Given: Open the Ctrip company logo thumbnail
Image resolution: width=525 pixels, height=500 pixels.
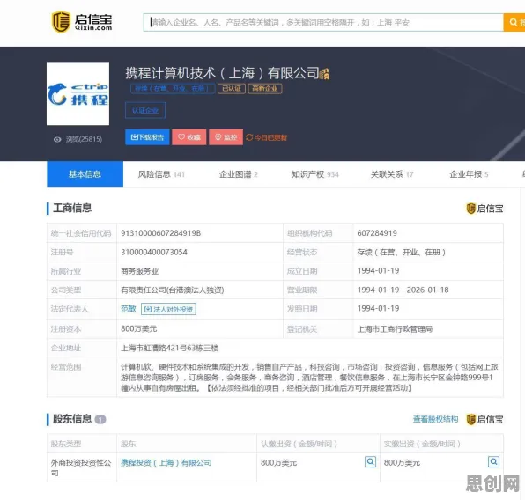Looking at the screenshot, I should point(78,93).
